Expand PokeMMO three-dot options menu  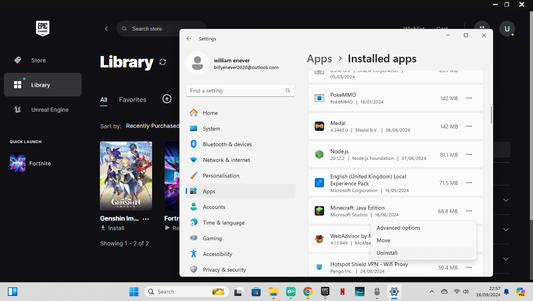point(469,98)
